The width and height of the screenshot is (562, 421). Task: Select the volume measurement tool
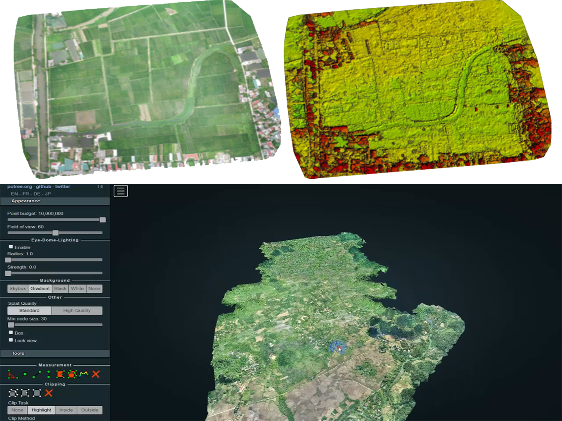tap(72, 374)
